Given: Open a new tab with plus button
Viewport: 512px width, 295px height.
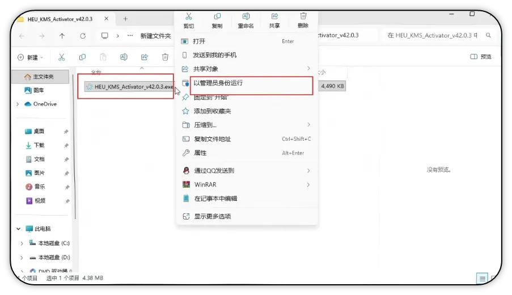Looking at the screenshot, I should (125, 19).
